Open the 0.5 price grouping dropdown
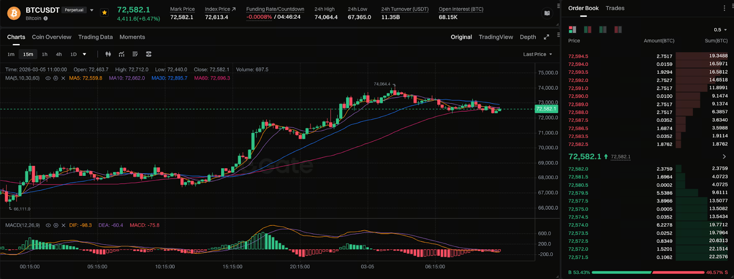734x279 pixels. [720, 30]
